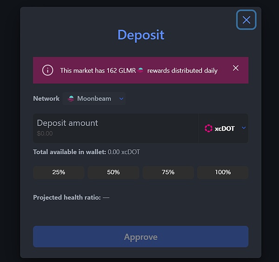Click the Projected health ratio label

click(x=66, y=197)
